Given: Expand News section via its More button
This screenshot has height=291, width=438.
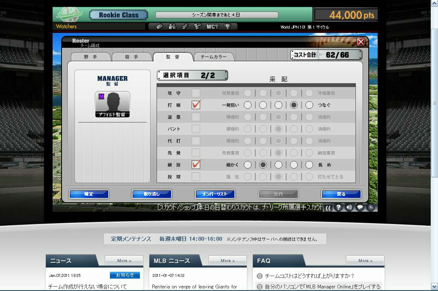Looking at the screenshot, I should 124,260.
